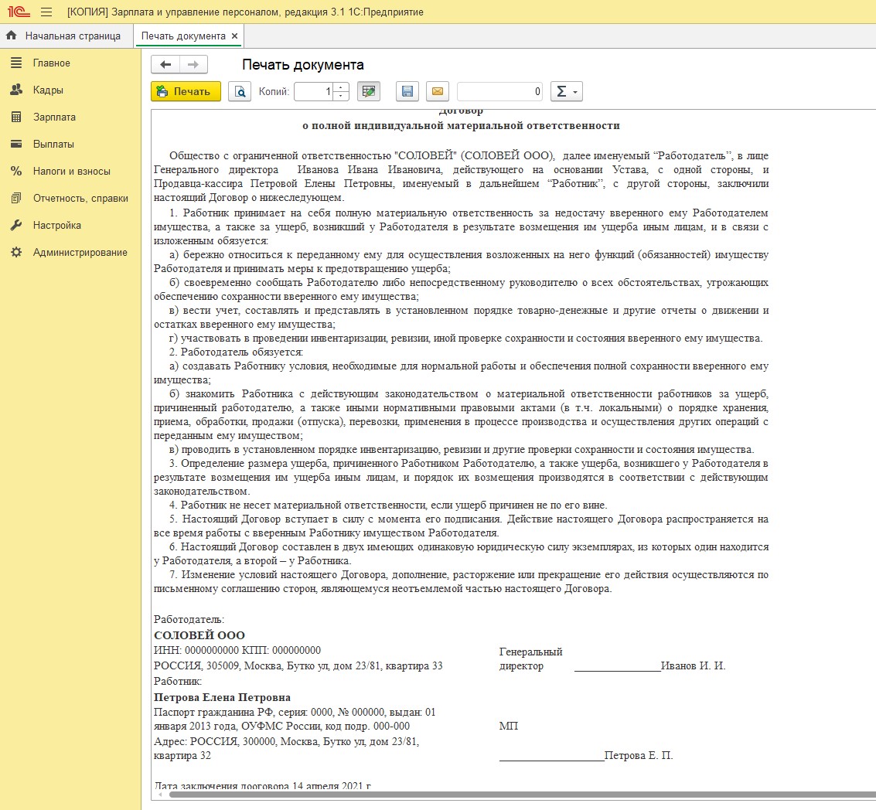
Task: Open the Администрирование section
Action: (x=80, y=253)
